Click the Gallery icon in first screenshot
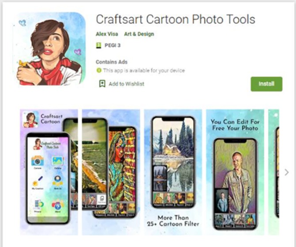296x247 pixels. (x=57, y=161)
